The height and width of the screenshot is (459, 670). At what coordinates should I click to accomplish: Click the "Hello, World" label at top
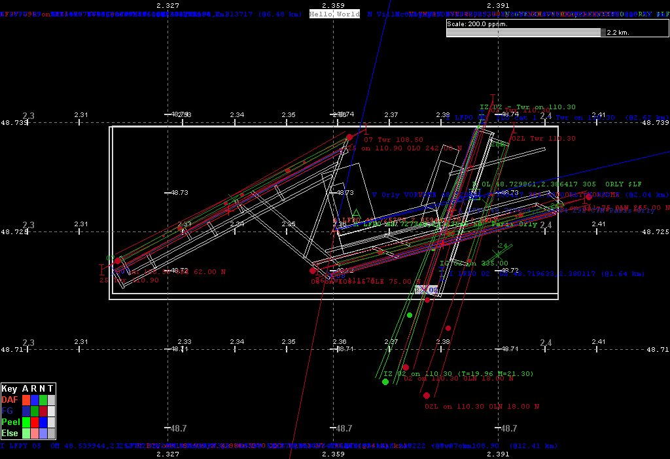click(x=334, y=14)
